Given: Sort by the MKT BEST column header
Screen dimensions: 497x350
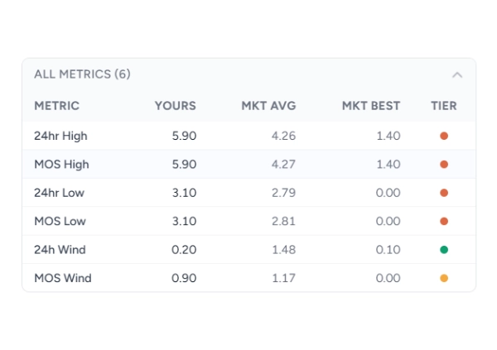Looking at the screenshot, I should click(x=370, y=106).
